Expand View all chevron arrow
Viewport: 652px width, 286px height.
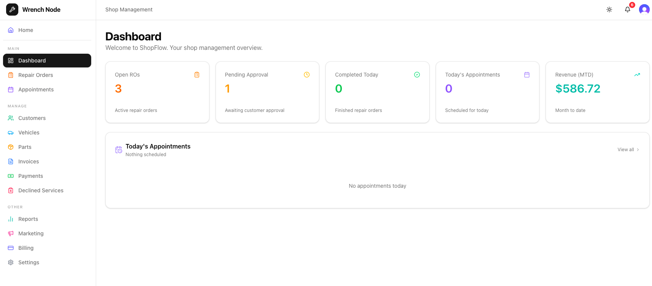pyautogui.click(x=638, y=150)
